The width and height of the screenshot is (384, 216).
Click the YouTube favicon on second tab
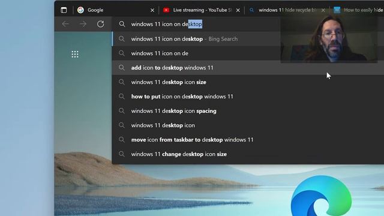pyautogui.click(x=166, y=10)
